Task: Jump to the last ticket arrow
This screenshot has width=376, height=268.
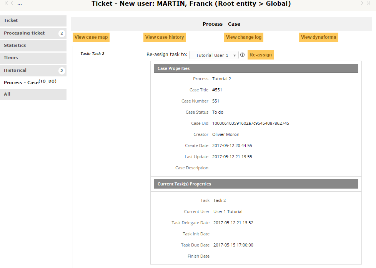Action: (368, 3)
